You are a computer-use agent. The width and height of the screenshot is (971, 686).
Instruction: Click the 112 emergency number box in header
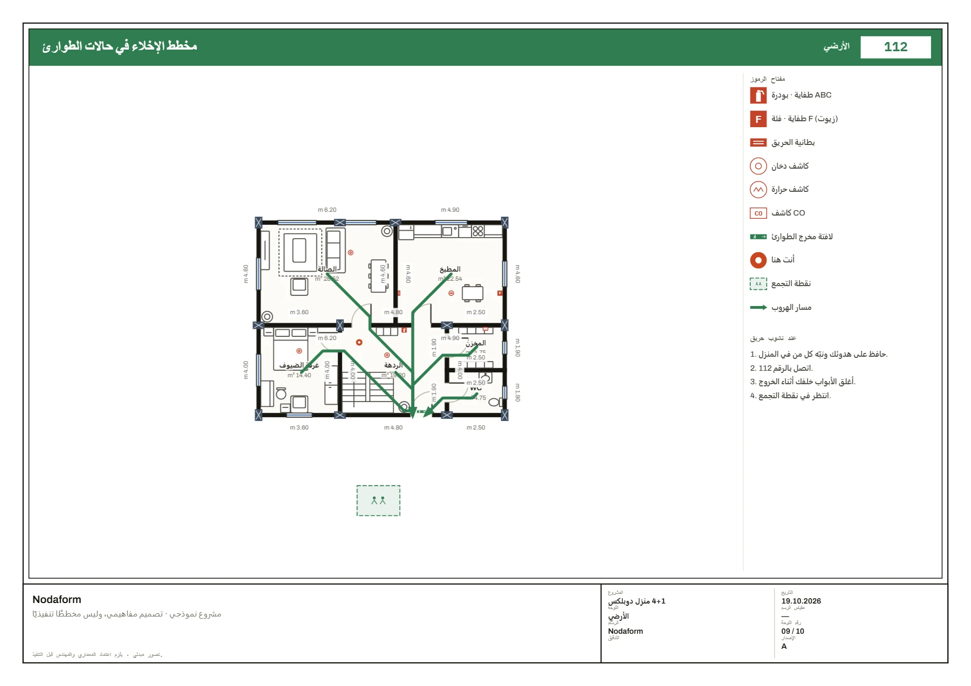(x=895, y=47)
